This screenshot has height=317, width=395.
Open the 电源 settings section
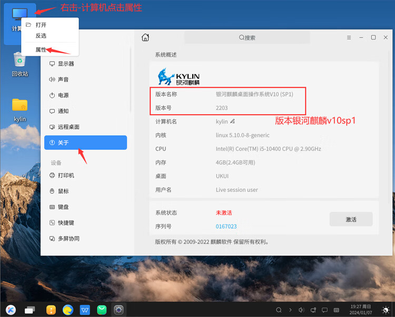tap(86, 96)
